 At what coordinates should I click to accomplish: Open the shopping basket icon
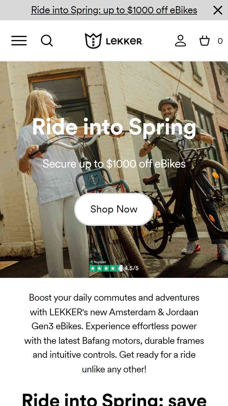click(x=205, y=41)
